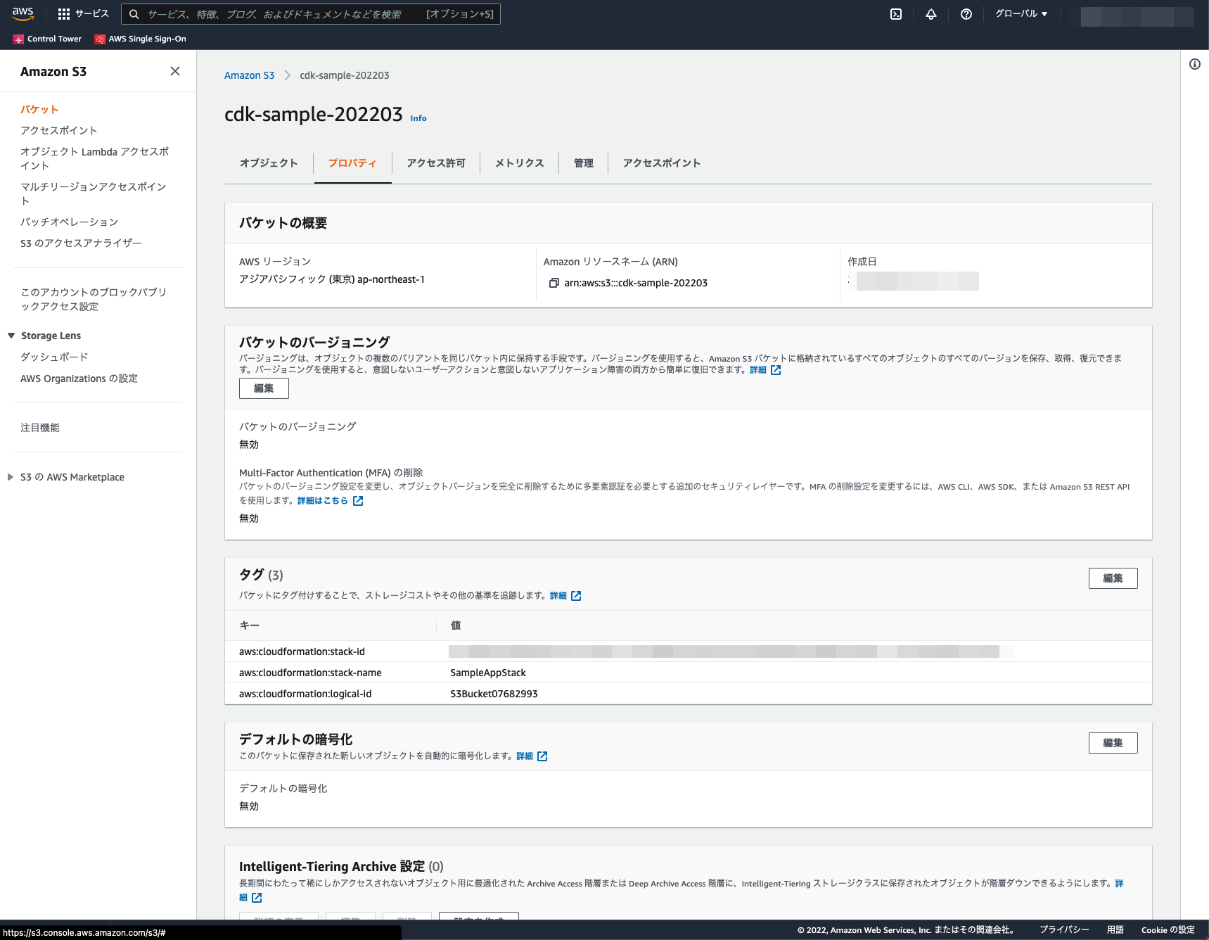This screenshot has height=940, width=1209.
Task: Open default encryption details external link icon
Action: click(542, 756)
